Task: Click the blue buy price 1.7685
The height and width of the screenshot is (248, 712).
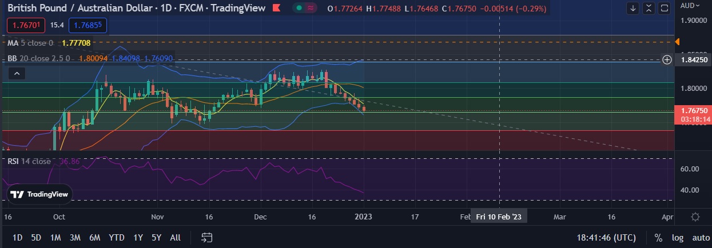Action: tap(87, 25)
